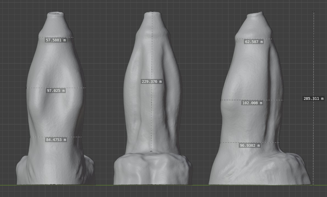The height and width of the screenshot is (197, 327).
Task: Select the 97.025 m measurement label
Action: 56,91
